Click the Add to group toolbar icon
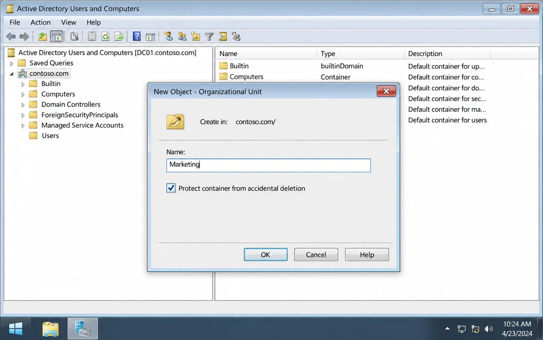 point(236,36)
